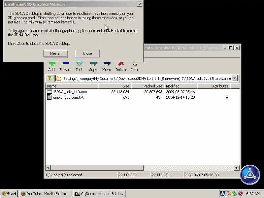Screen dimensions: 264x198
Task: Click the Copy toolbar button
Action: coord(93,67)
